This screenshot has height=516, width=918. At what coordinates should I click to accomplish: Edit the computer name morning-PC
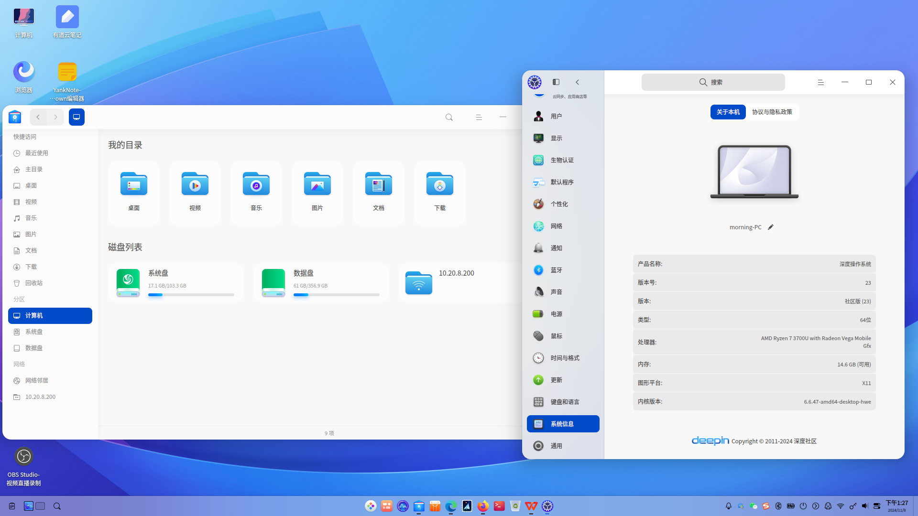[770, 227]
